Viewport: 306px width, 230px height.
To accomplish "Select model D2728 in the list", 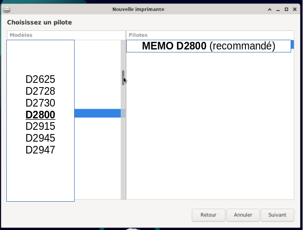I will tap(40, 91).
